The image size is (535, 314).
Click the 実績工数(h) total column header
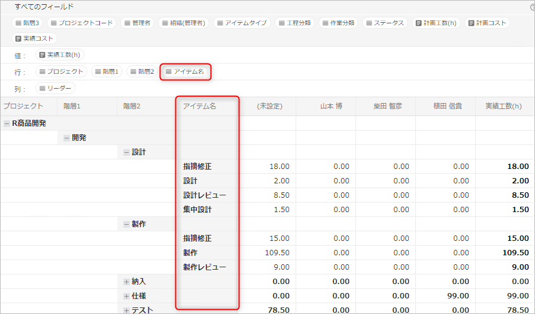coord(503,106)
